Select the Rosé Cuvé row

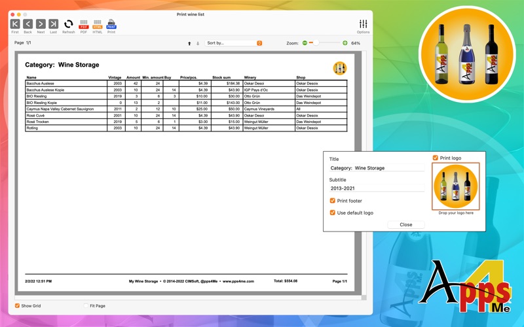point(186,115)
